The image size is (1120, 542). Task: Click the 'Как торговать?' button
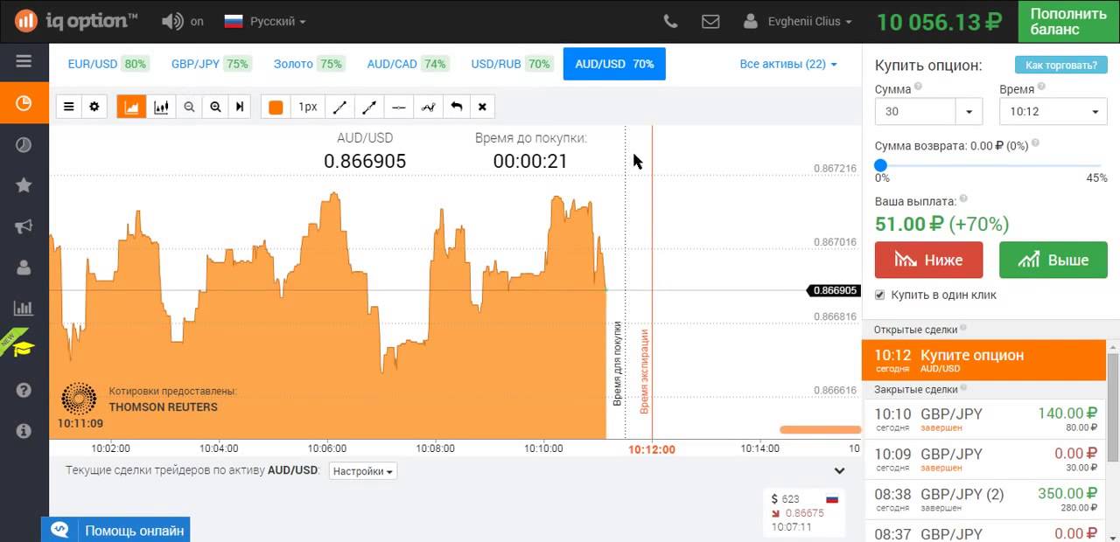tap(1060, 65)
